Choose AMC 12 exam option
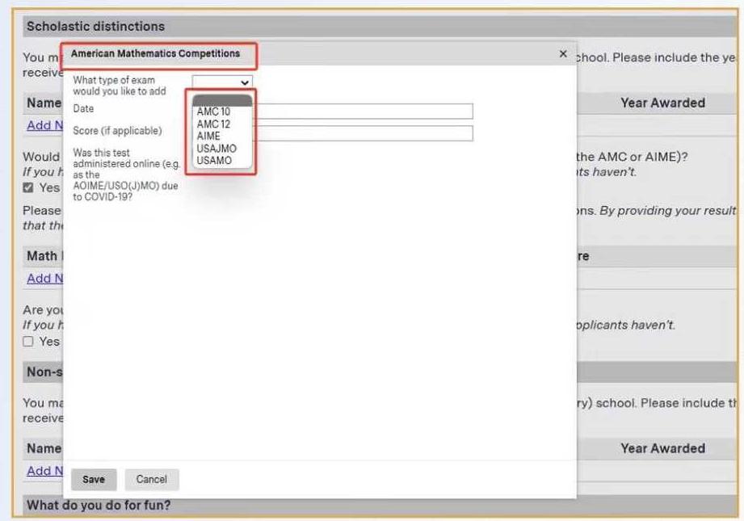 213,124
